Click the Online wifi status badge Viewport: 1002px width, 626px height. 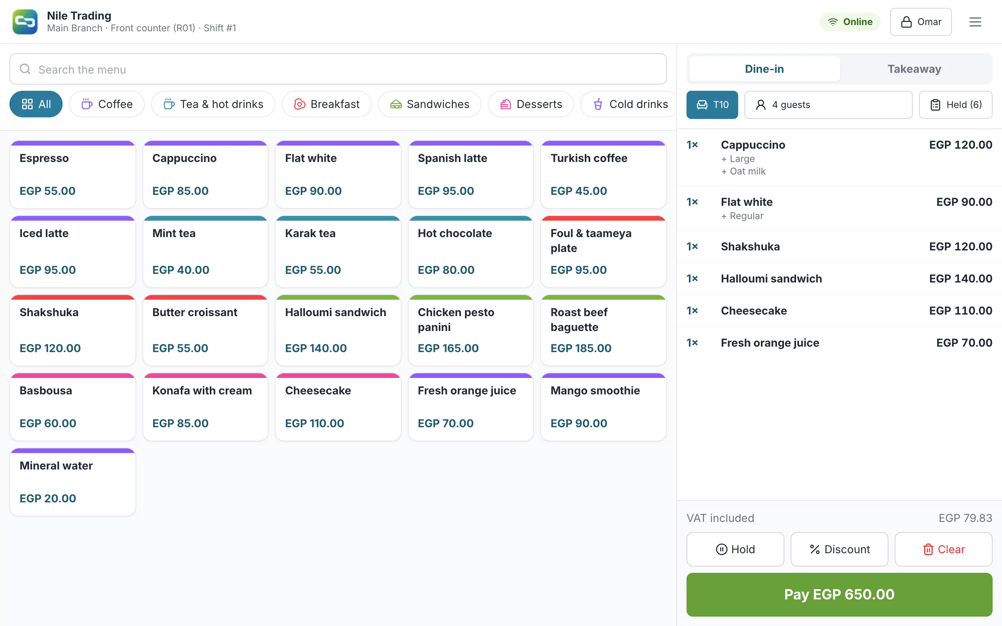[x=850, y=22]
